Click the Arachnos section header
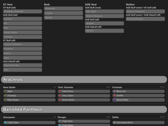This screenshot has width=168, height=126. click(84, 80)
